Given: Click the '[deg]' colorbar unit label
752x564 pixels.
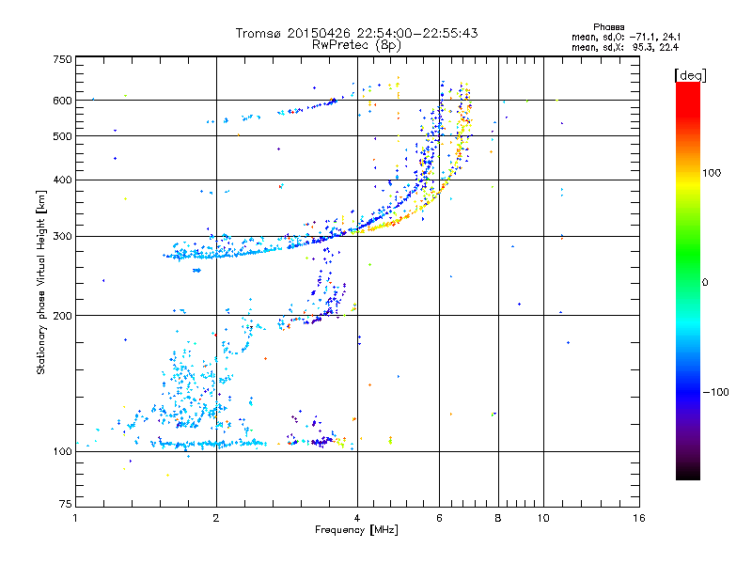Looking at the screenshot, I should (690, 75).
